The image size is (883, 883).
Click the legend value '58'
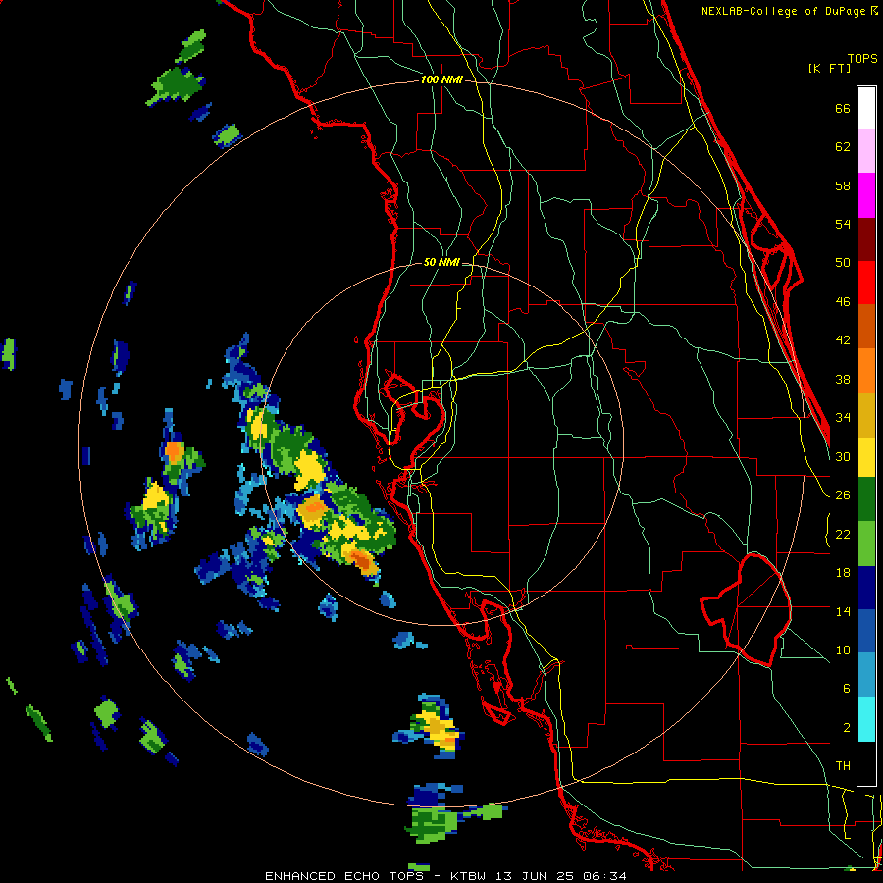tap(843, 185)
